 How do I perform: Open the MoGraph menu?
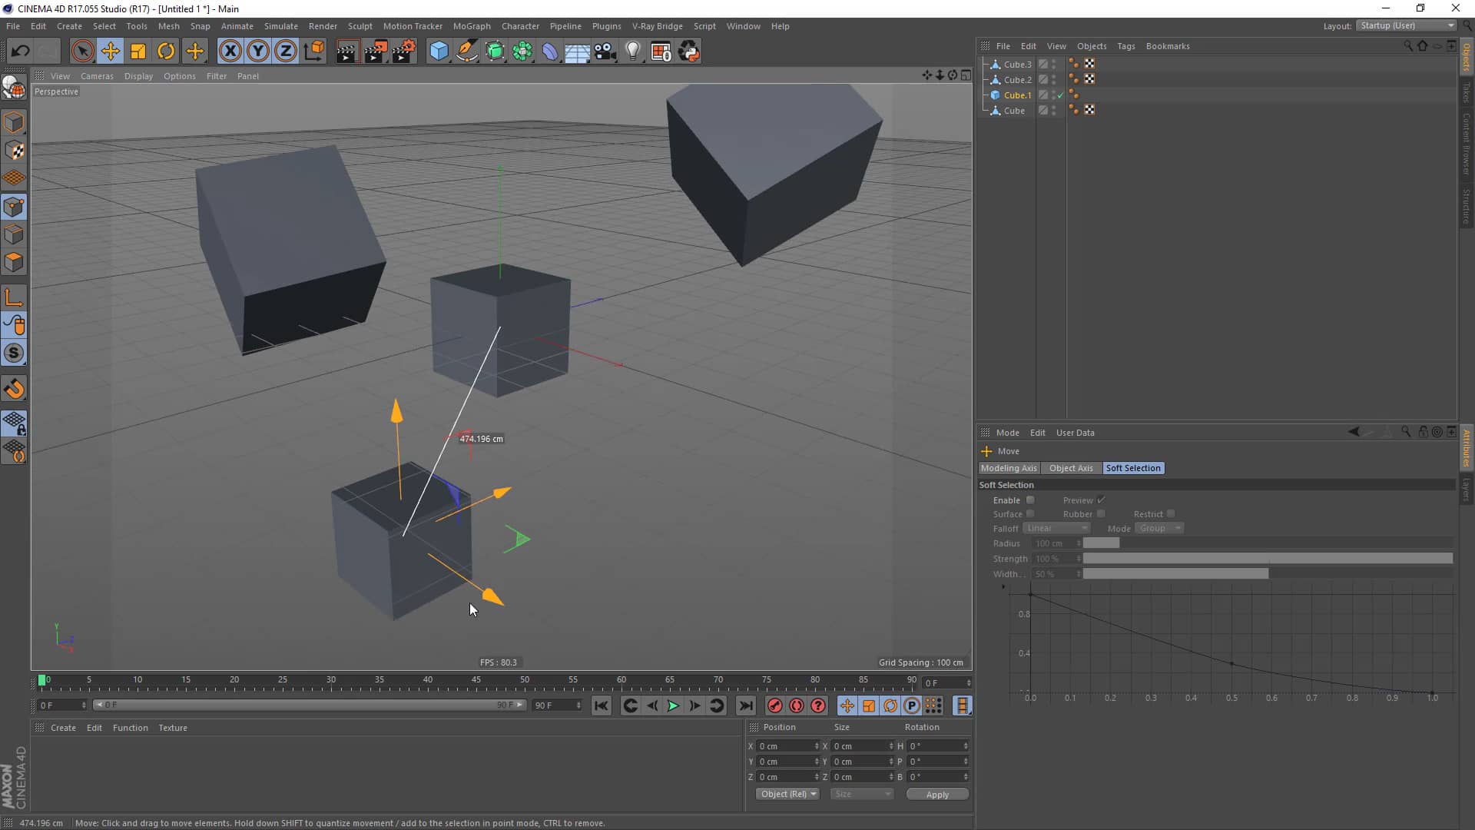tap(471, 25)
